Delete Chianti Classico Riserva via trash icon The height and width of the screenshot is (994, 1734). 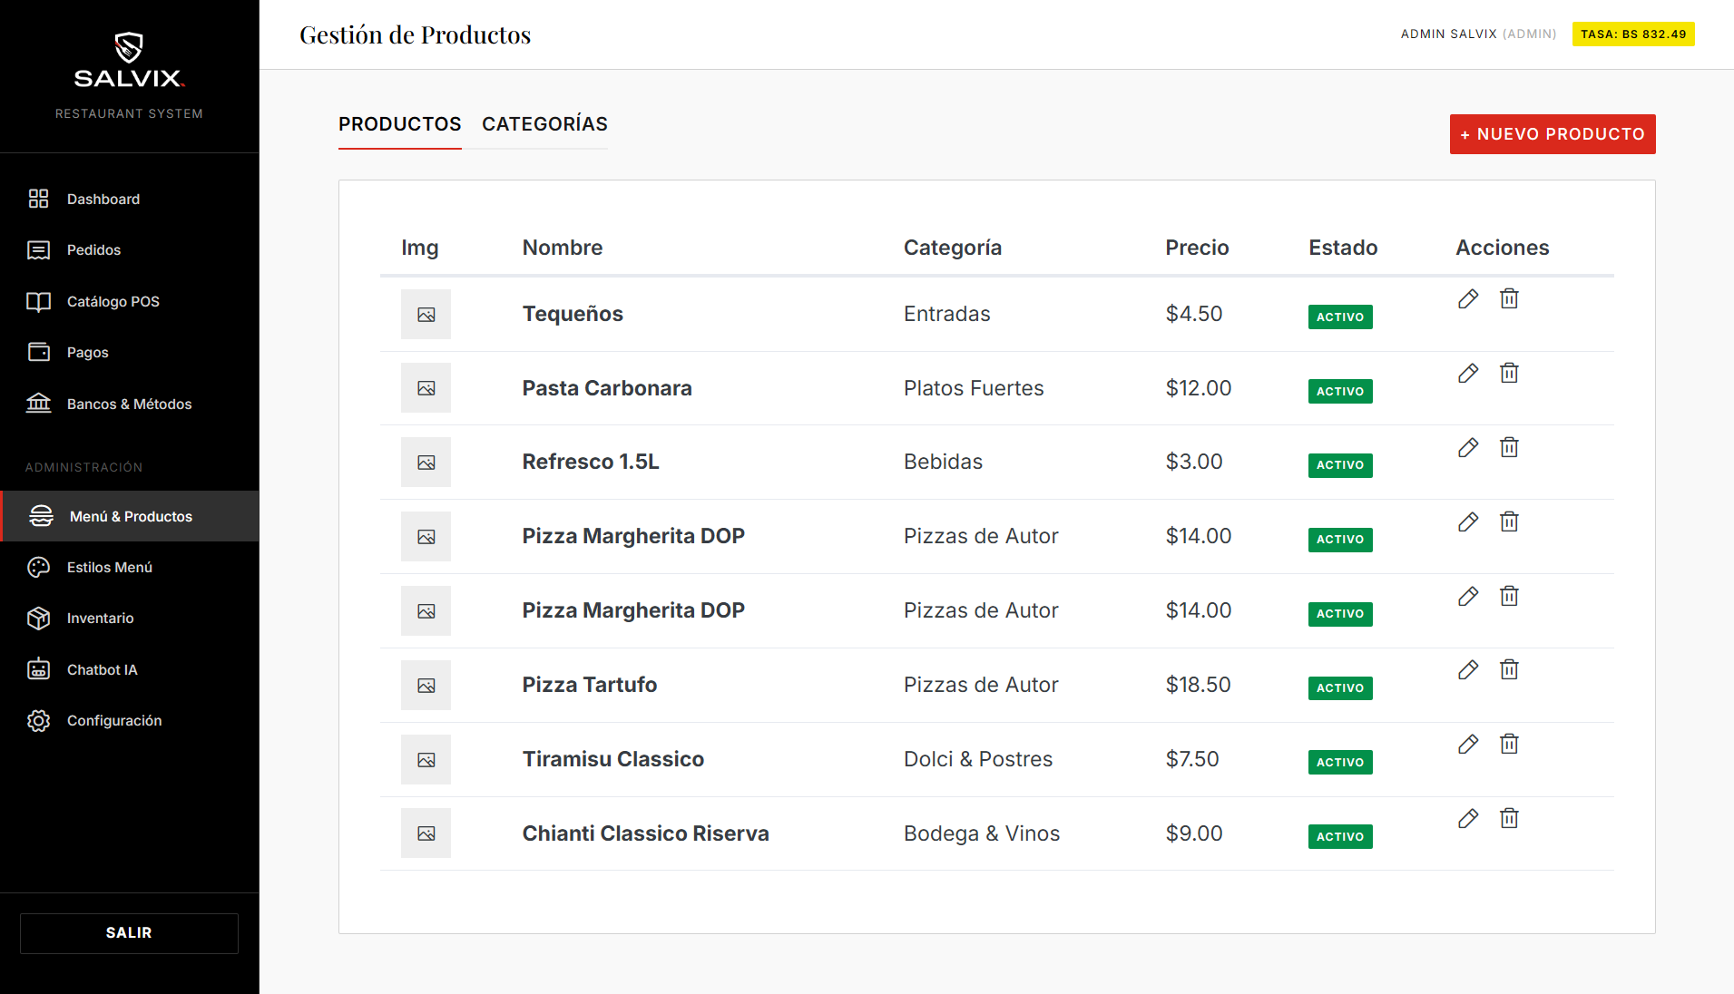1509,818
